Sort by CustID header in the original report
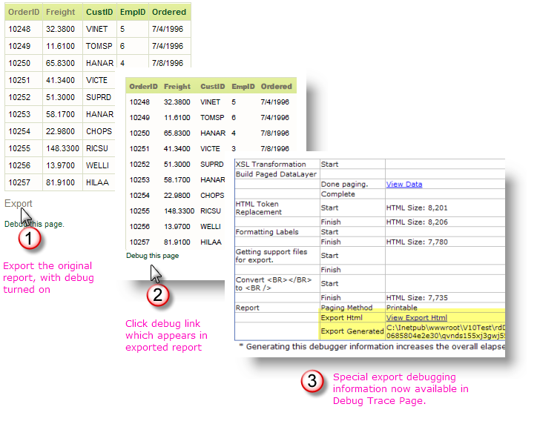 [99, 12]
